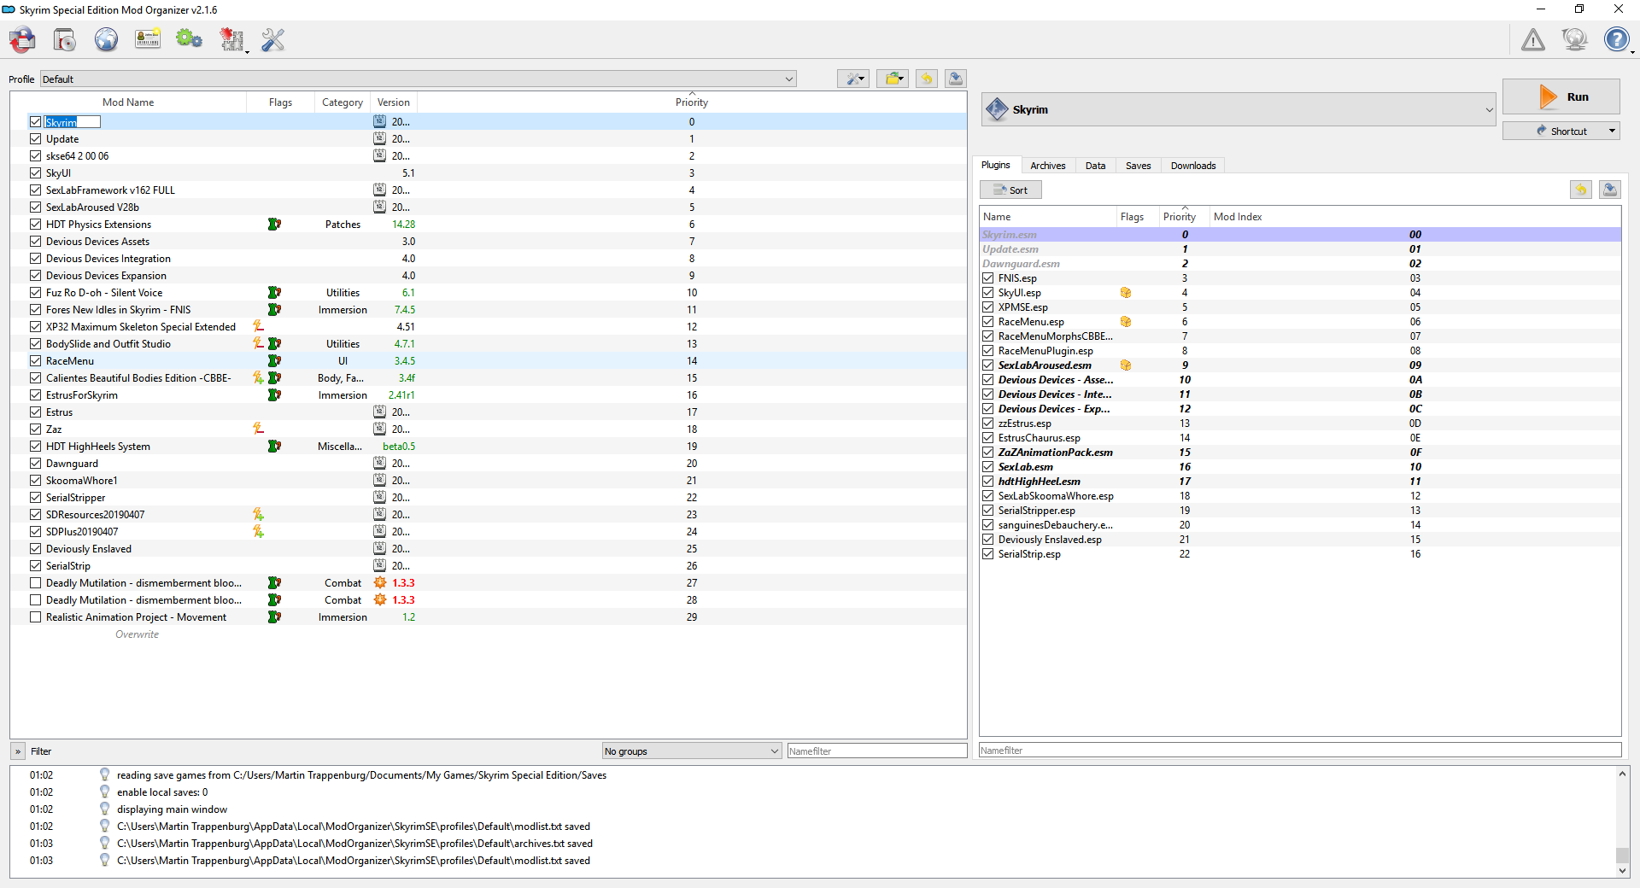Screen dimensions: 1640x888
Task: Click the Sort button in the Plugins tab
Action: click(1010, 190)
